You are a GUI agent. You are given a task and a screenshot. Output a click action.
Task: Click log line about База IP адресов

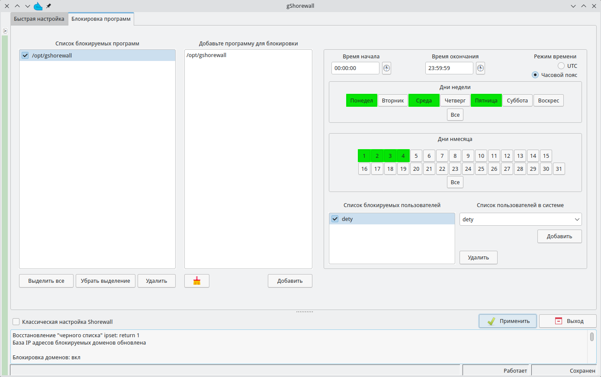pos(79,343)
